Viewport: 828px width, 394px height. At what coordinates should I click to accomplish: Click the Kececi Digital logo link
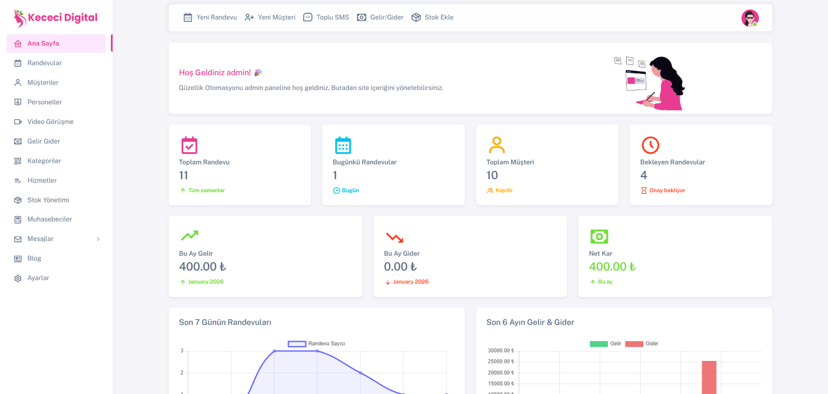tap(56, 18)
